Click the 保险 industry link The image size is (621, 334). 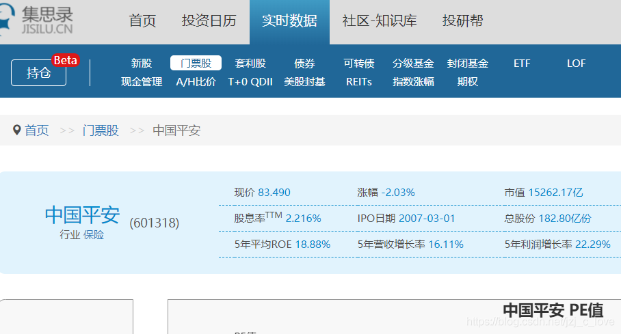tap(94, 235)
